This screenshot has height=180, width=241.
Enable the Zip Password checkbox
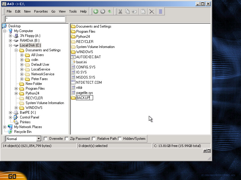pos(67,139)
